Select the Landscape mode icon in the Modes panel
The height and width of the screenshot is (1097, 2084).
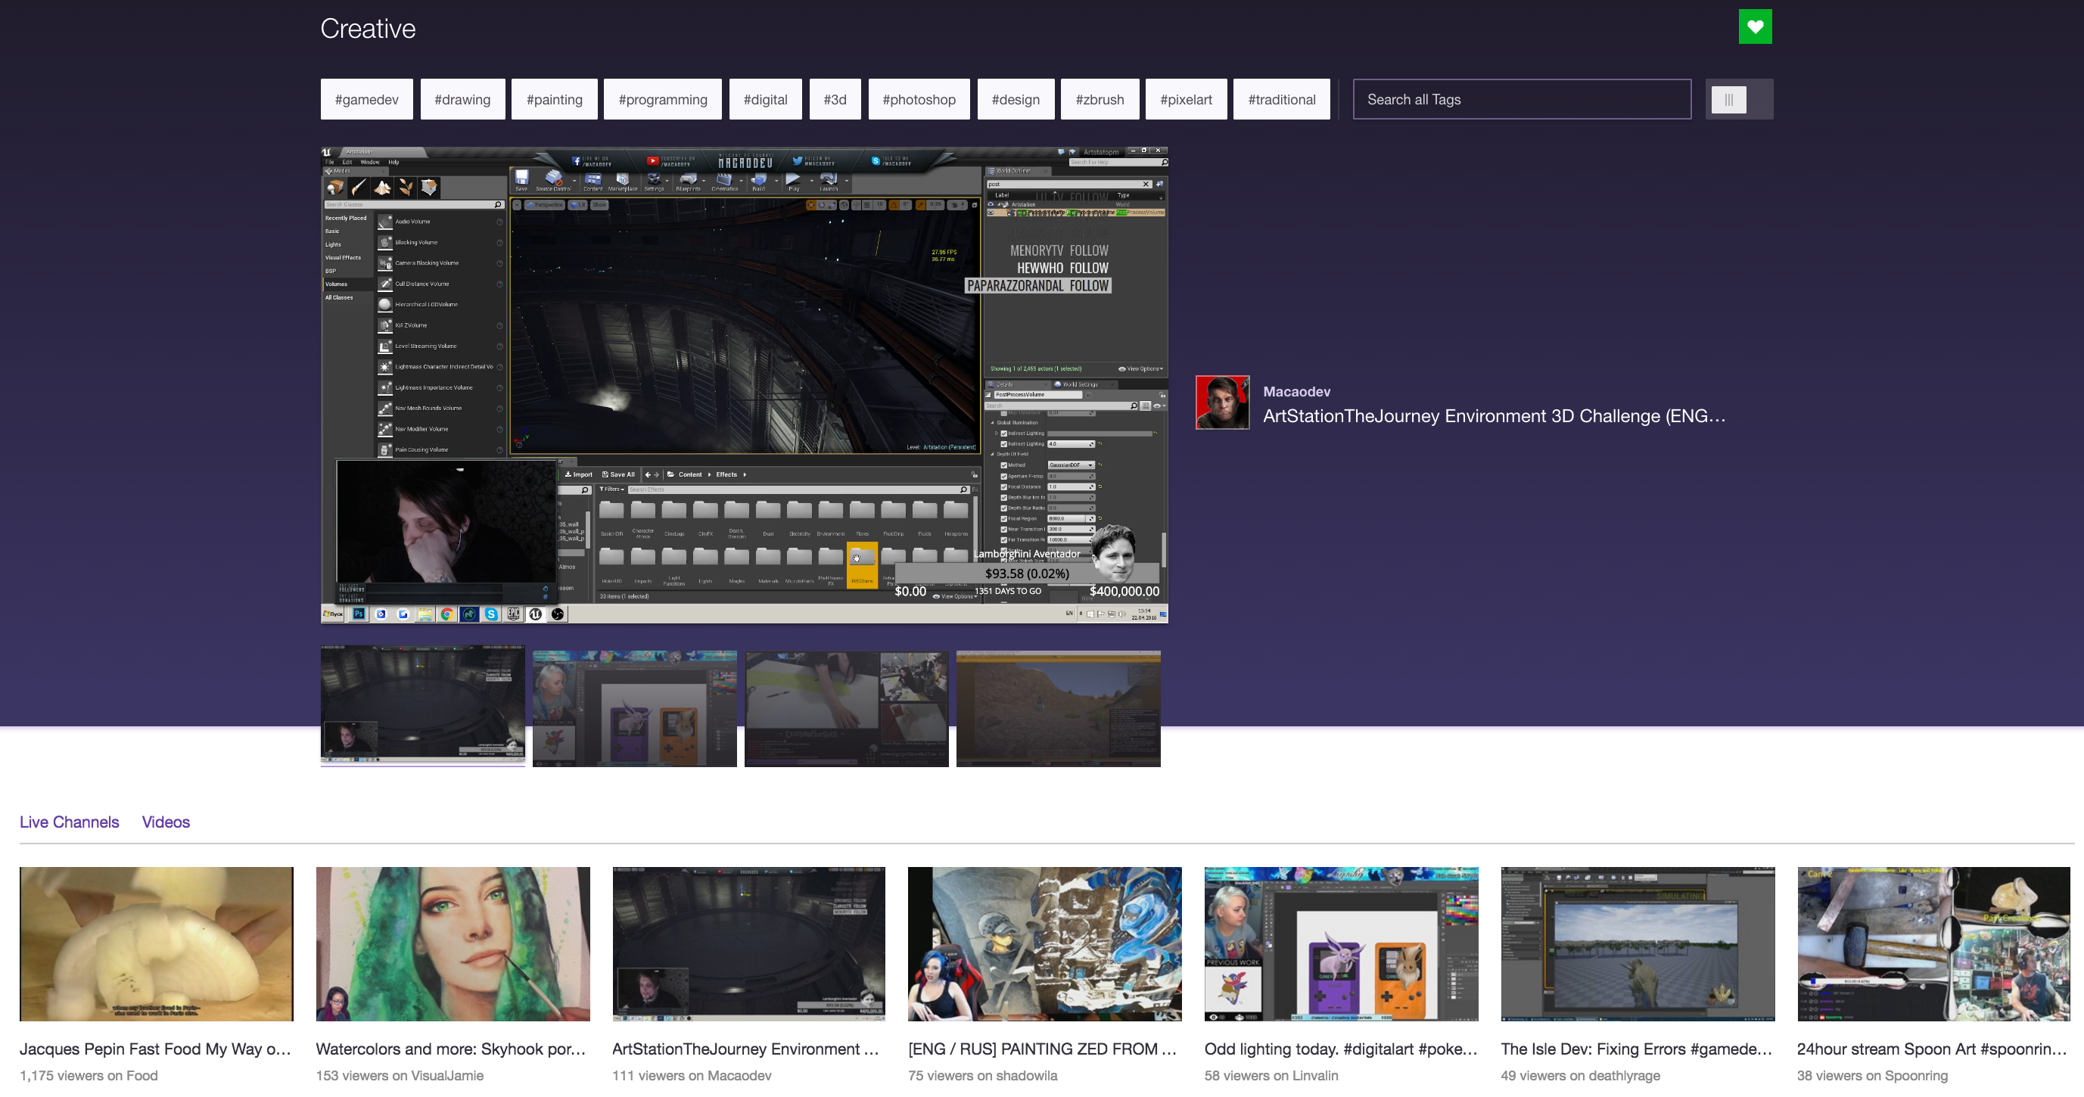(382, 188)
